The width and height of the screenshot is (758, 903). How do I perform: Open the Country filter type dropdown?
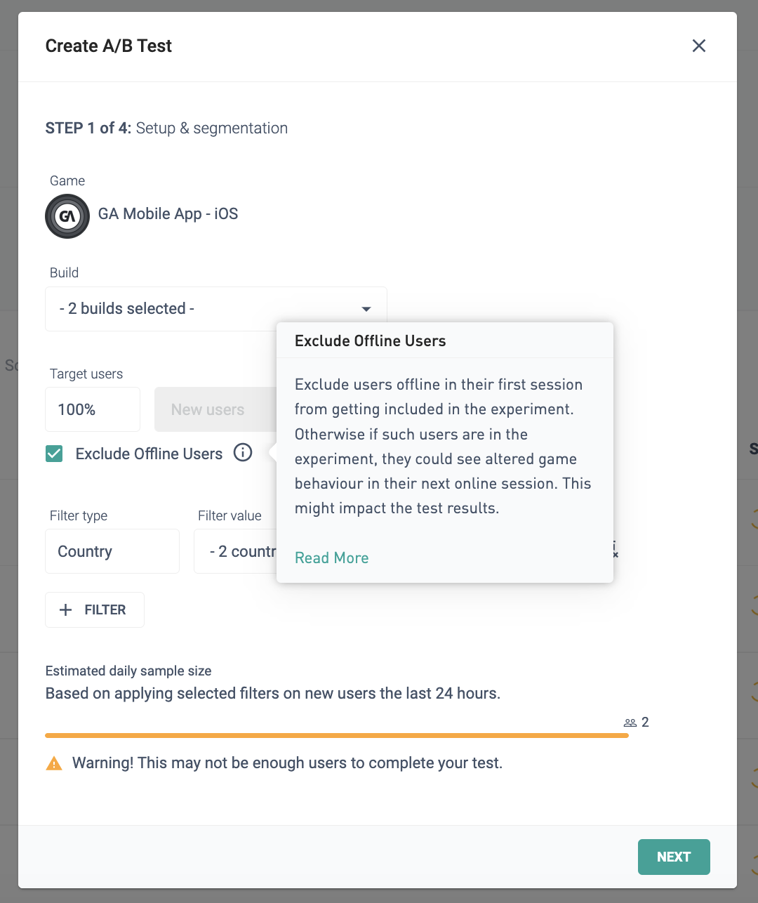pyautogui.click(x=112, y=551)
